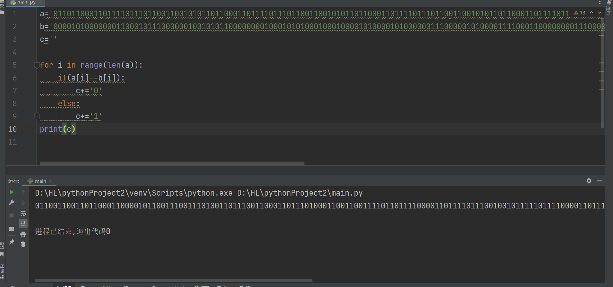The height and width of the screenshot is (287, 613).
Task: Click the c+='1' statement
Action: coord(89,116)
